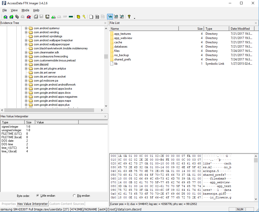Click Evidence Tree horizontal scrollbar thumb
Screen dimensions: 259x212
[49, 110]
